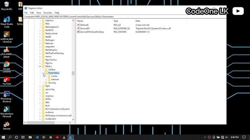
Task: Select the Recycle Bin desktop icon
Action: 7,6
